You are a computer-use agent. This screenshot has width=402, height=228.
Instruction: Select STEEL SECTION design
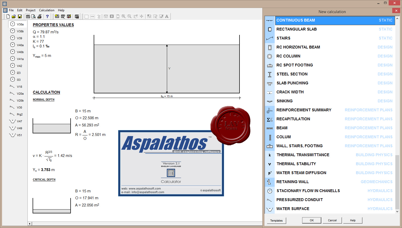(330, 74)
